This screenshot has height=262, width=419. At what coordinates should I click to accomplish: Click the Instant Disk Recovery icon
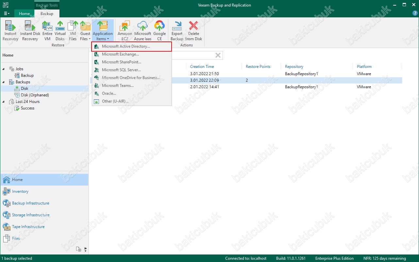(x=30, y=31)
